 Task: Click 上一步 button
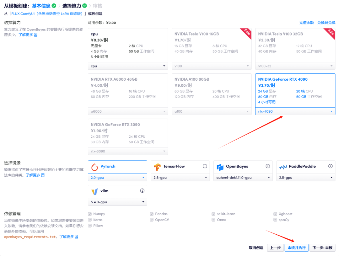coord(275,248)
